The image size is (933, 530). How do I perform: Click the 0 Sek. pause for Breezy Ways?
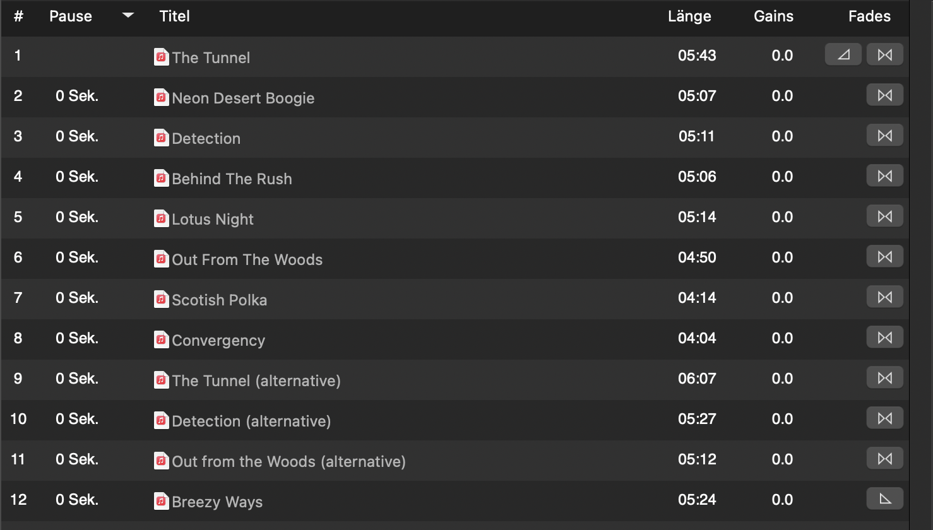tap(77, 500)
